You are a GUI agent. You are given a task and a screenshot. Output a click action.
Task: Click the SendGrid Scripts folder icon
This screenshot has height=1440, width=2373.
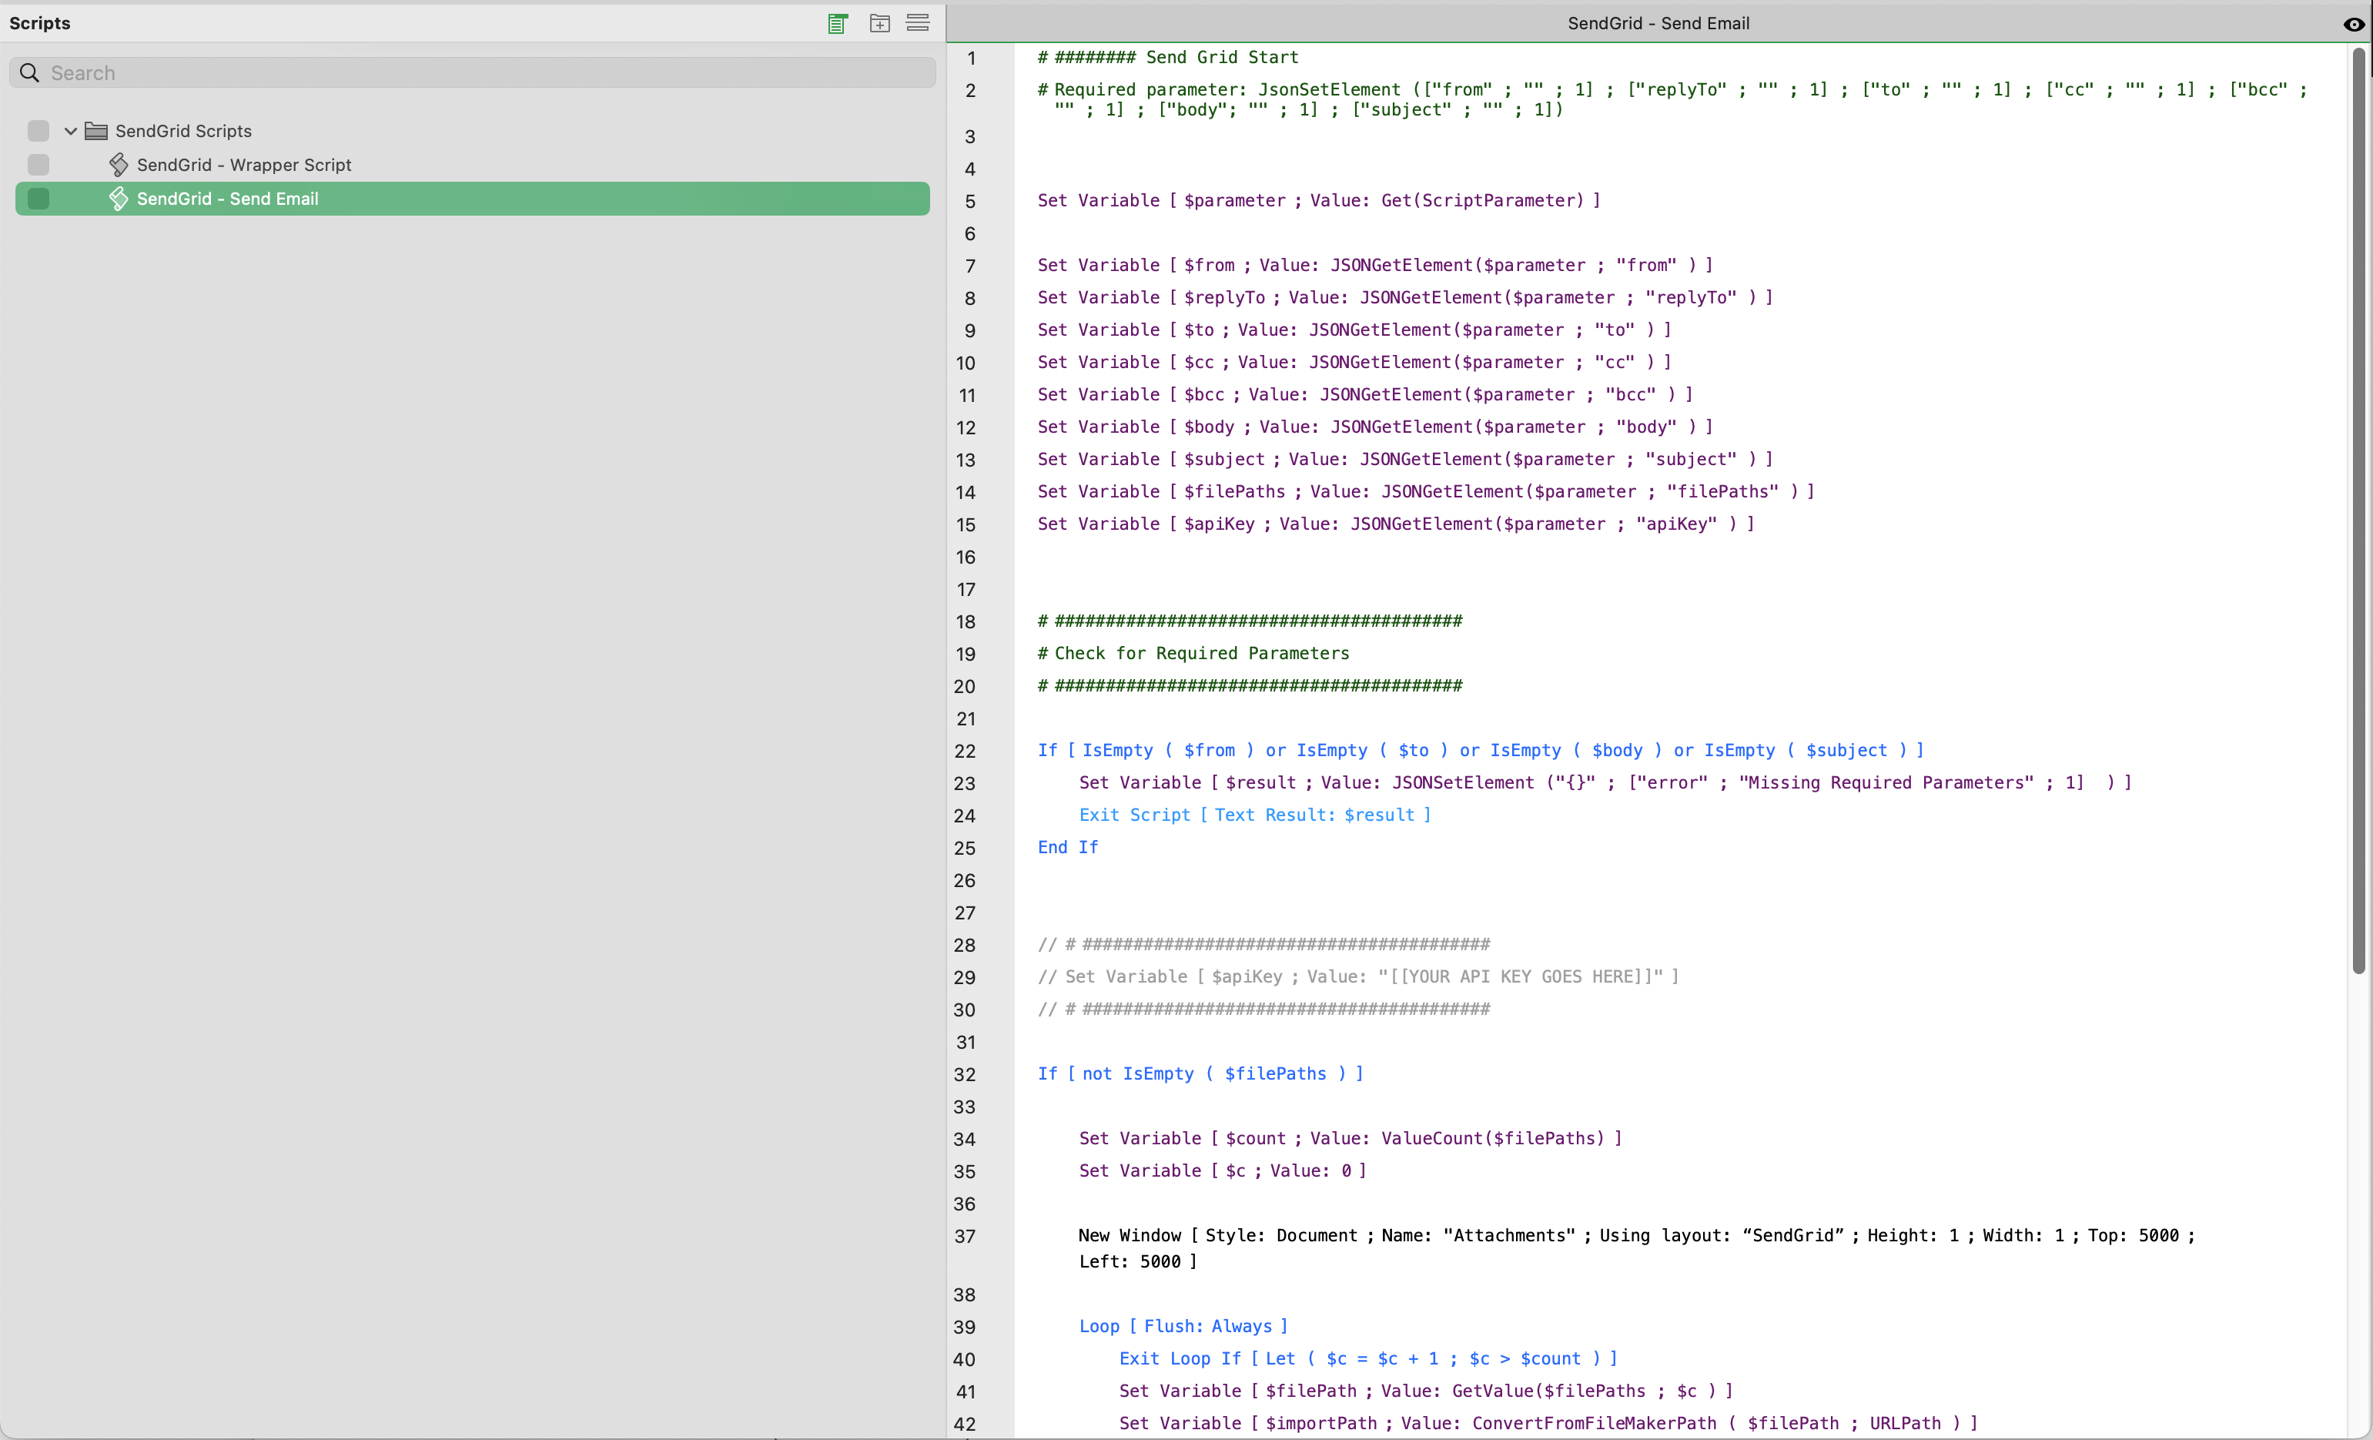pyautogui.click(x=96, y=131)
